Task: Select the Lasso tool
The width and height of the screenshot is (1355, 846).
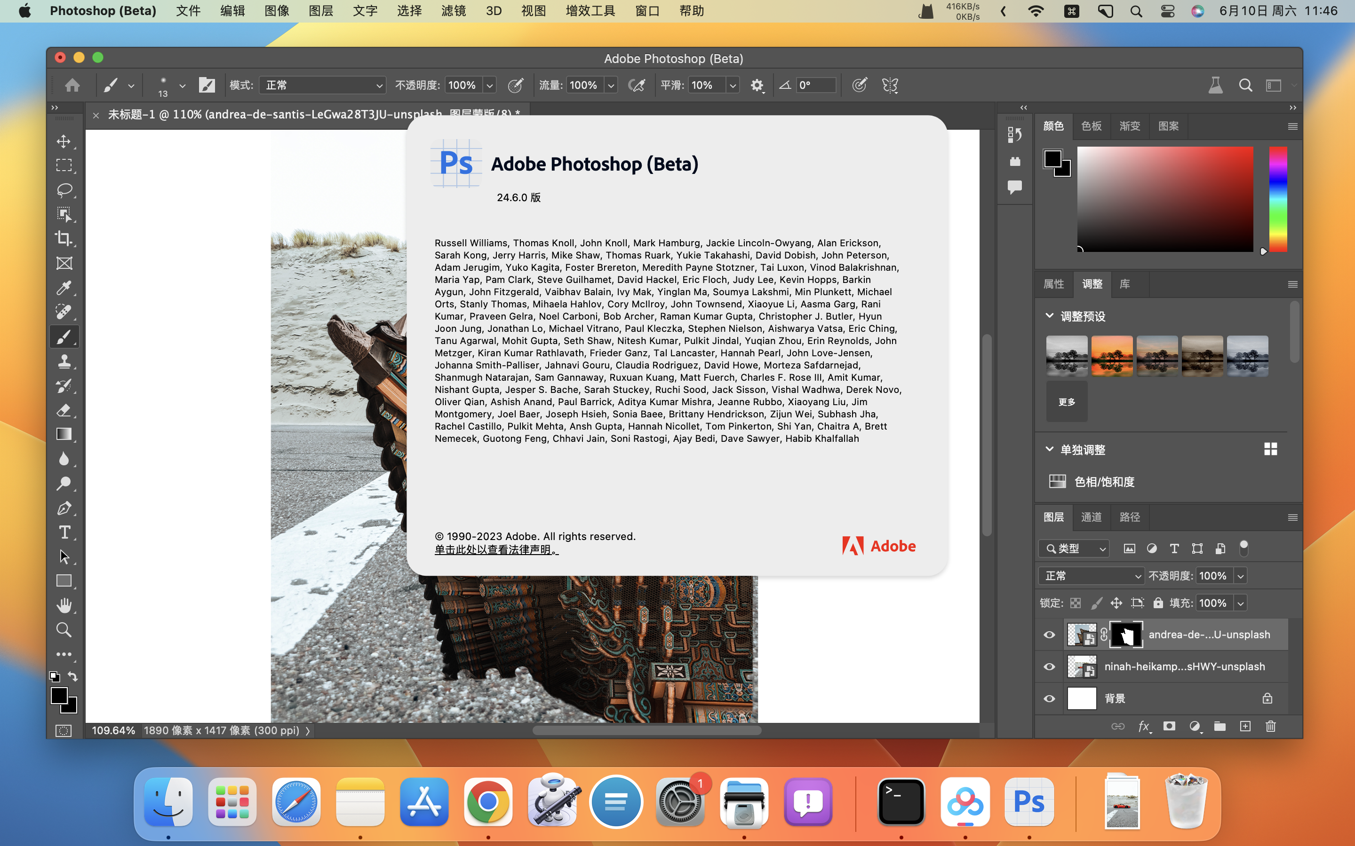Action: 64,190
